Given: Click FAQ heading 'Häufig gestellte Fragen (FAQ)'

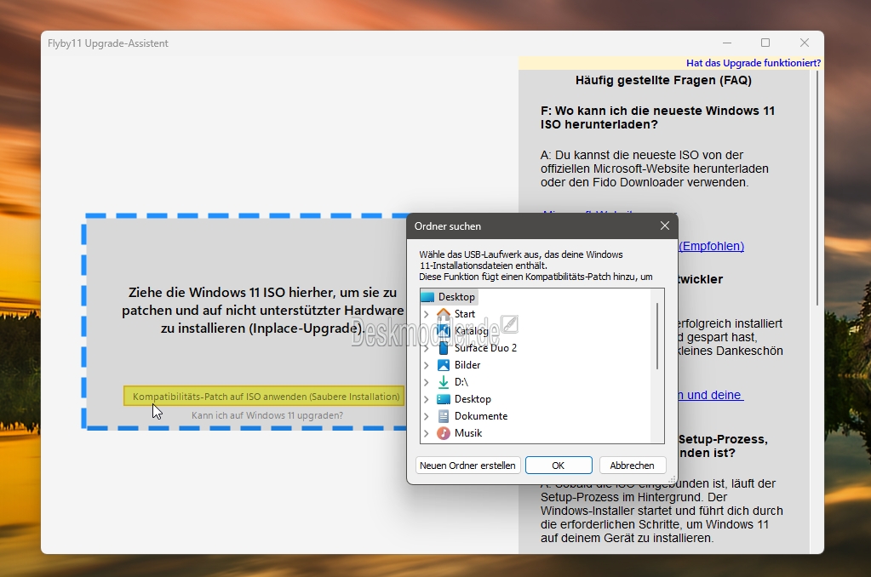Looking at the screenshot, I should pyautogui.click(x=663, y=81).
